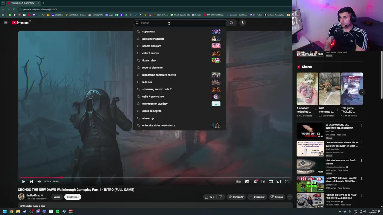Image resolution: width=383 pixels, height=215 pixels.
Task: Cast video with Play on TV icon
Action: click(279, 182)
